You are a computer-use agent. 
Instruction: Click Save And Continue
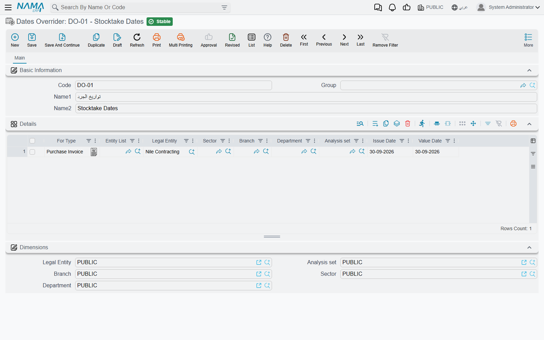pos(62,40)
